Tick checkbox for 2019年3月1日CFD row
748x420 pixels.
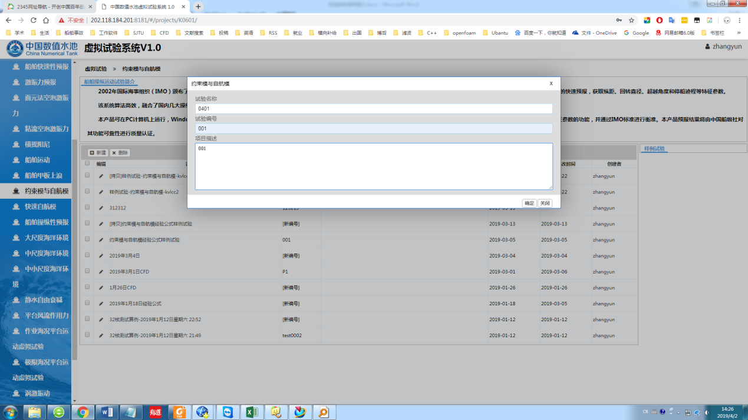coord(87,271)
